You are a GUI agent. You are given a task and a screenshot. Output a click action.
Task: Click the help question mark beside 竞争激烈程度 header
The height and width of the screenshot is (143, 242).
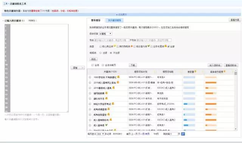[224, 71]
